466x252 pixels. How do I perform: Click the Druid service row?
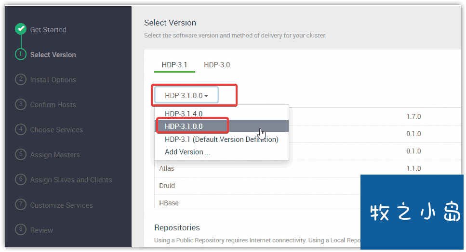(x=257, y=186)
